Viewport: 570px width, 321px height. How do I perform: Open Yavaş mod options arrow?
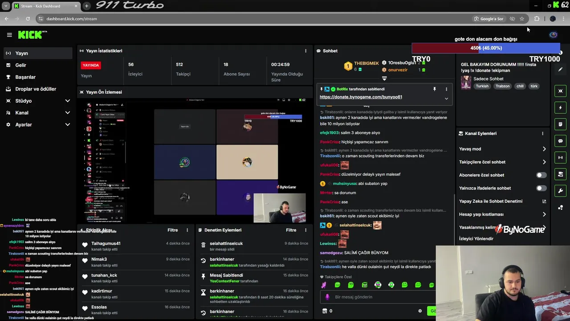(544, 149)
